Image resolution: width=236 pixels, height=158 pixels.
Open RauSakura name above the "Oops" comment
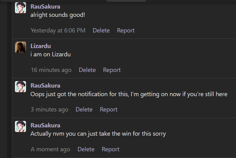[45, 85]
